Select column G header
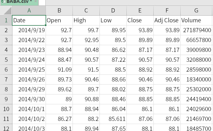This screenshot has height=131, width=213. point(196,11)
